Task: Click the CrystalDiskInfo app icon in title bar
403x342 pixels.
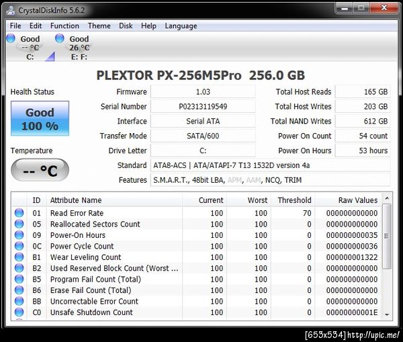Action: 11,10
